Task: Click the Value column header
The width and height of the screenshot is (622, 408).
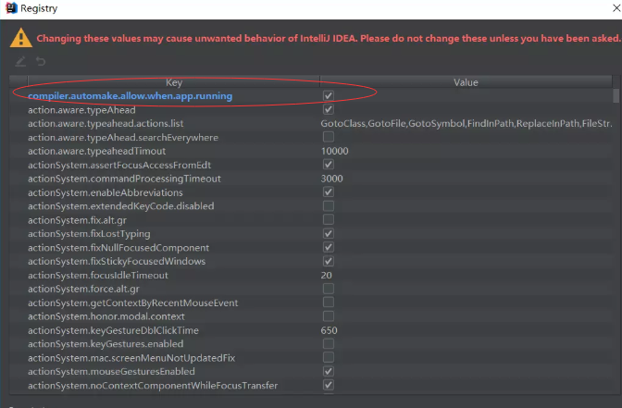Action: click(466, 82)
